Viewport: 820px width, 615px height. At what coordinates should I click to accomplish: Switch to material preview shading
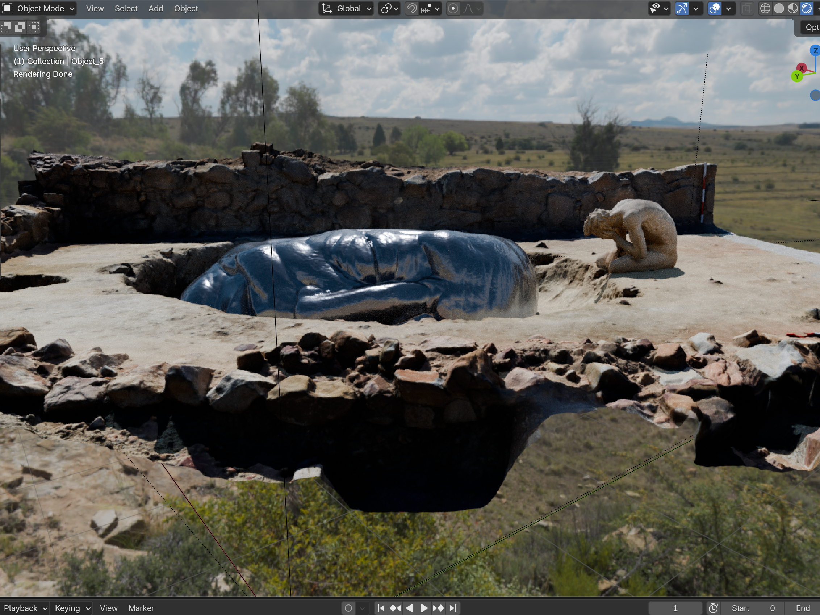[x=792, y=9]
